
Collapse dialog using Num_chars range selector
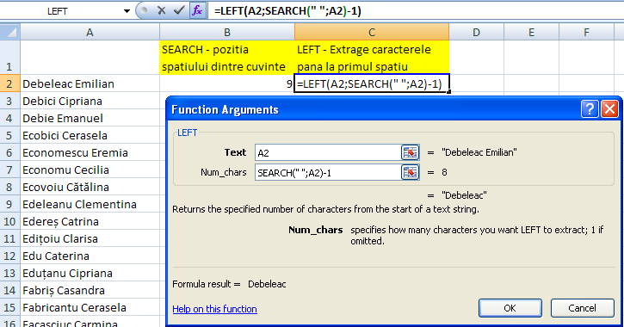point(411,173)
